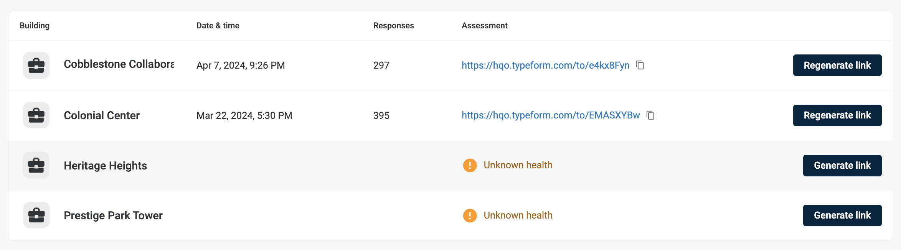Image resolution: width=901 pixels, height=250 pixels.
Task: Generate link for Prestige Park Tower
Action: pyautogui.click(x=842, y=215)
